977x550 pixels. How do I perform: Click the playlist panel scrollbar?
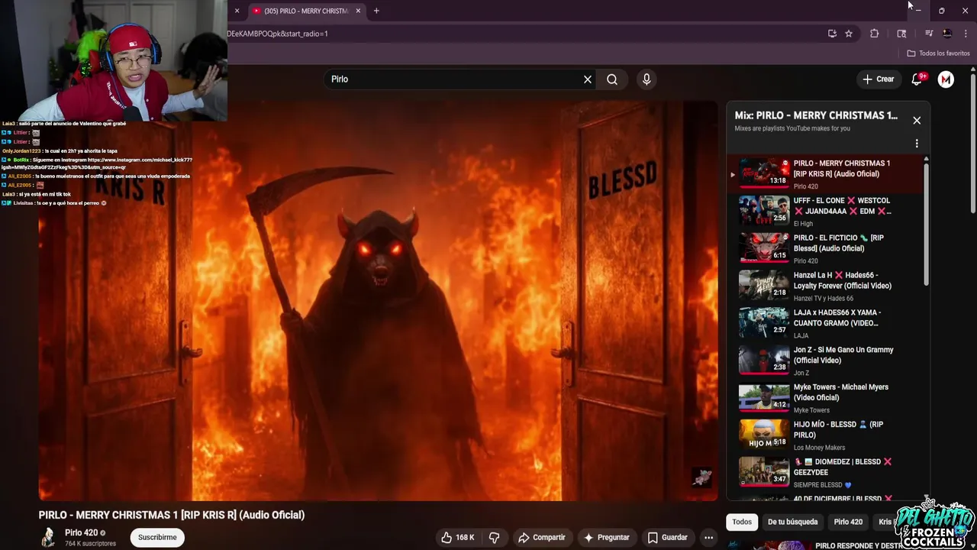point(927,223)
